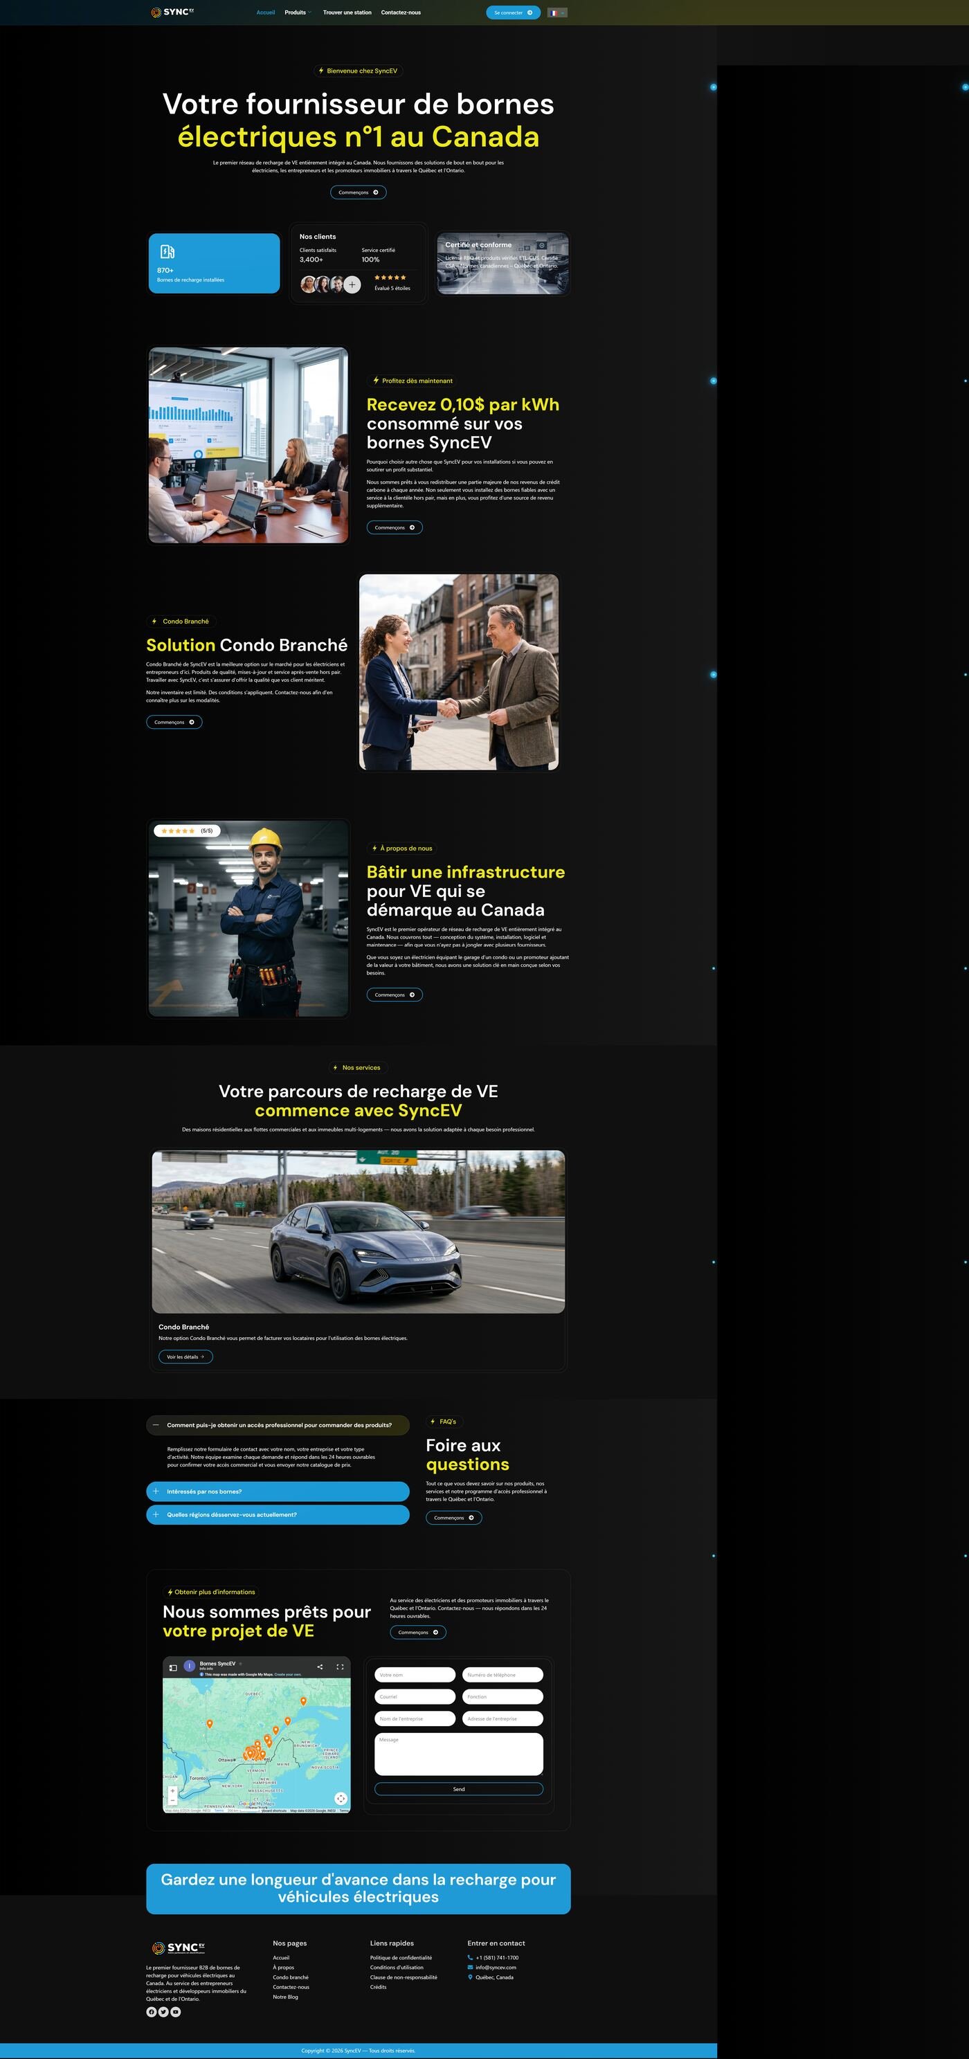Open the footer Contactez-nous link
The image size is (969, 2059).
[x=291, y=1987]
